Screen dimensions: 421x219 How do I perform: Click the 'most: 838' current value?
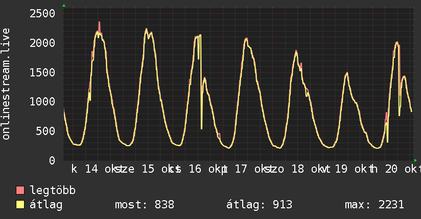[x=145, y=205]
